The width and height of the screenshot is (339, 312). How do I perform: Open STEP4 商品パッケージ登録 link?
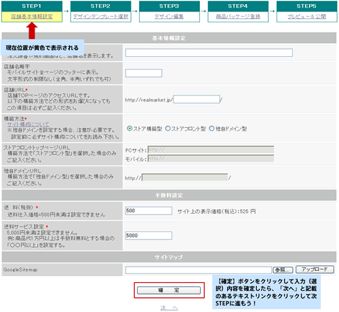click(238, 16)
